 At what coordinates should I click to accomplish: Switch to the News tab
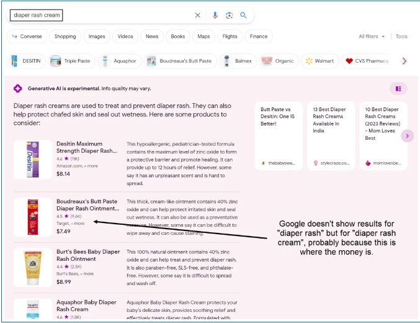[152, 37]
